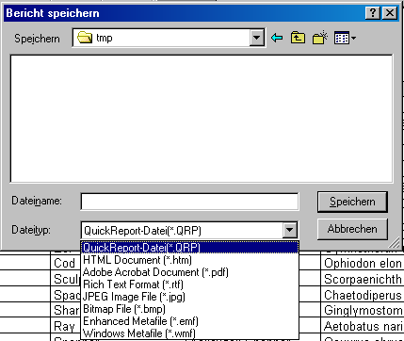Select Bitmap File (*.bmp) option

coord(189,309)
